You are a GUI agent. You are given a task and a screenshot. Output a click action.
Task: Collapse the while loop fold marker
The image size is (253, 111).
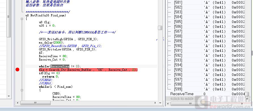pyautogui.click(x=22, y=90)
